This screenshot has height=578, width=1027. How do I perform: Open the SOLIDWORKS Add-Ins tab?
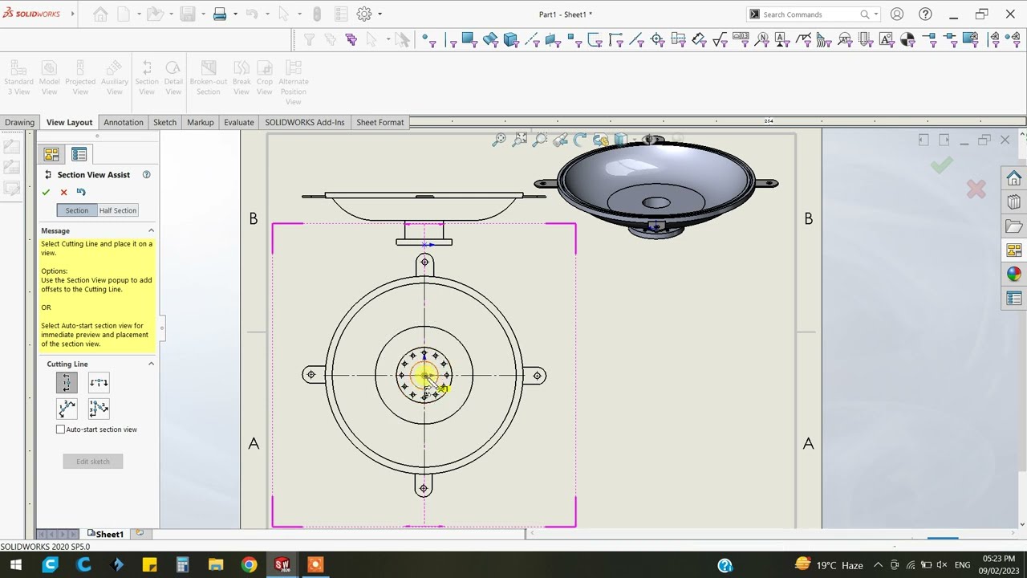coord(305,122)
